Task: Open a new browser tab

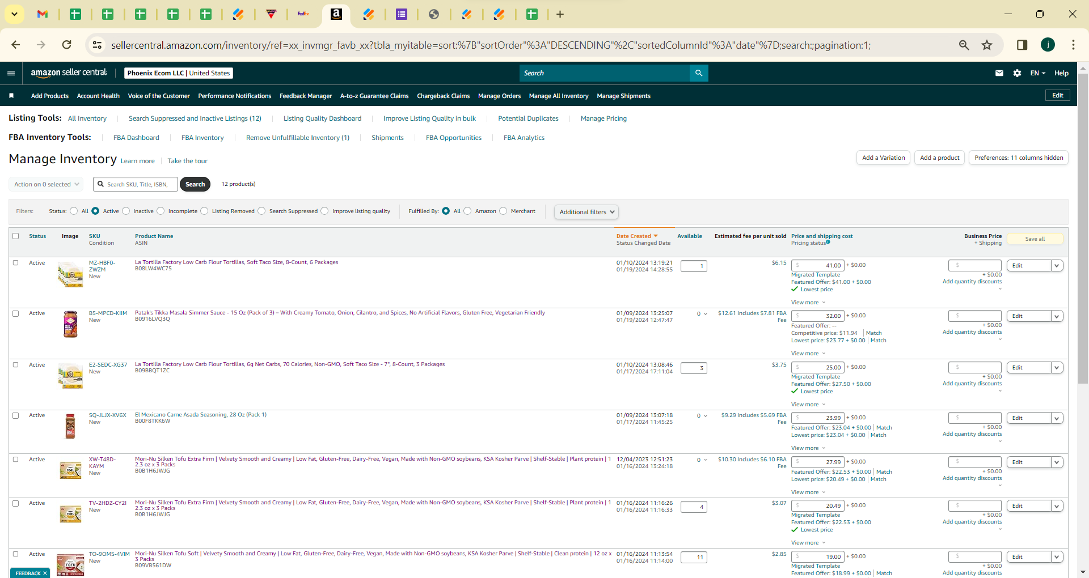Action: pos(560,14)
